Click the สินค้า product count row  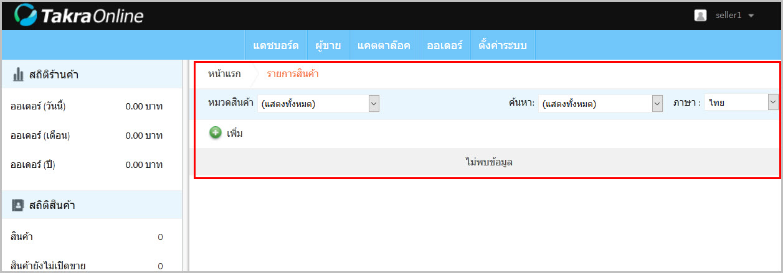pyautogui.click(x=87, y=237)
